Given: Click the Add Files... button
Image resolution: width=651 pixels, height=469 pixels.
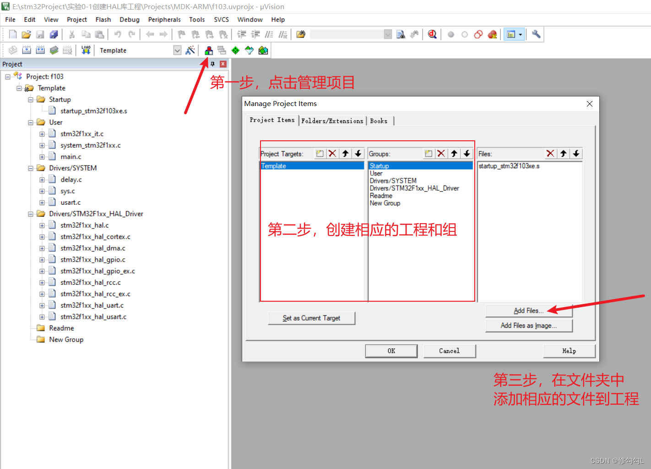Looking at the screenshot, I should pos(529,311).
